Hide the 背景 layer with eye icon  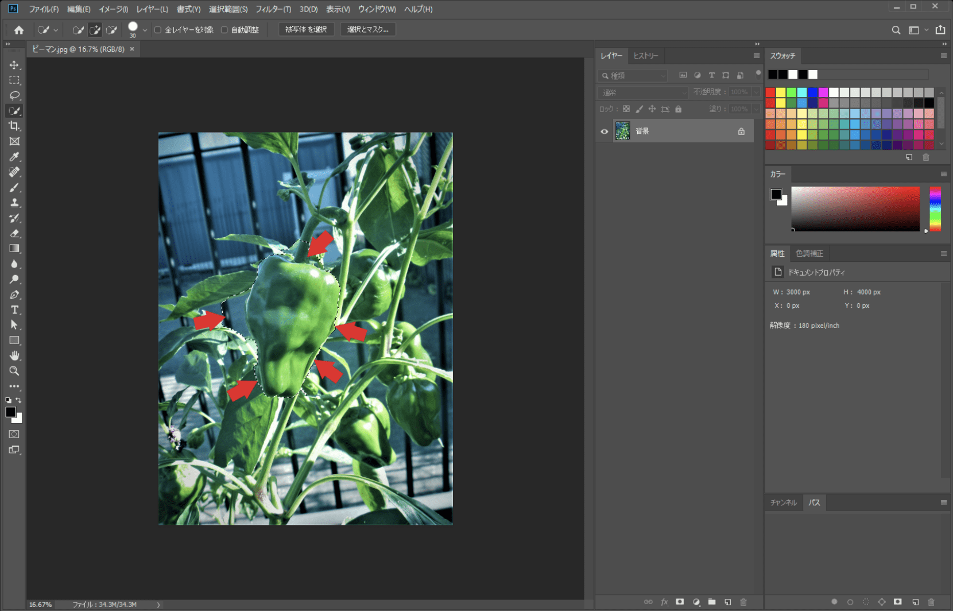click(605, 132)
